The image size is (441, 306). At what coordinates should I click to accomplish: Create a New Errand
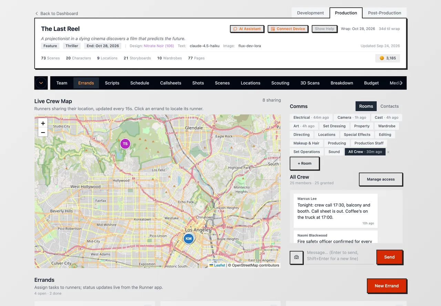(x=387, y=286)
